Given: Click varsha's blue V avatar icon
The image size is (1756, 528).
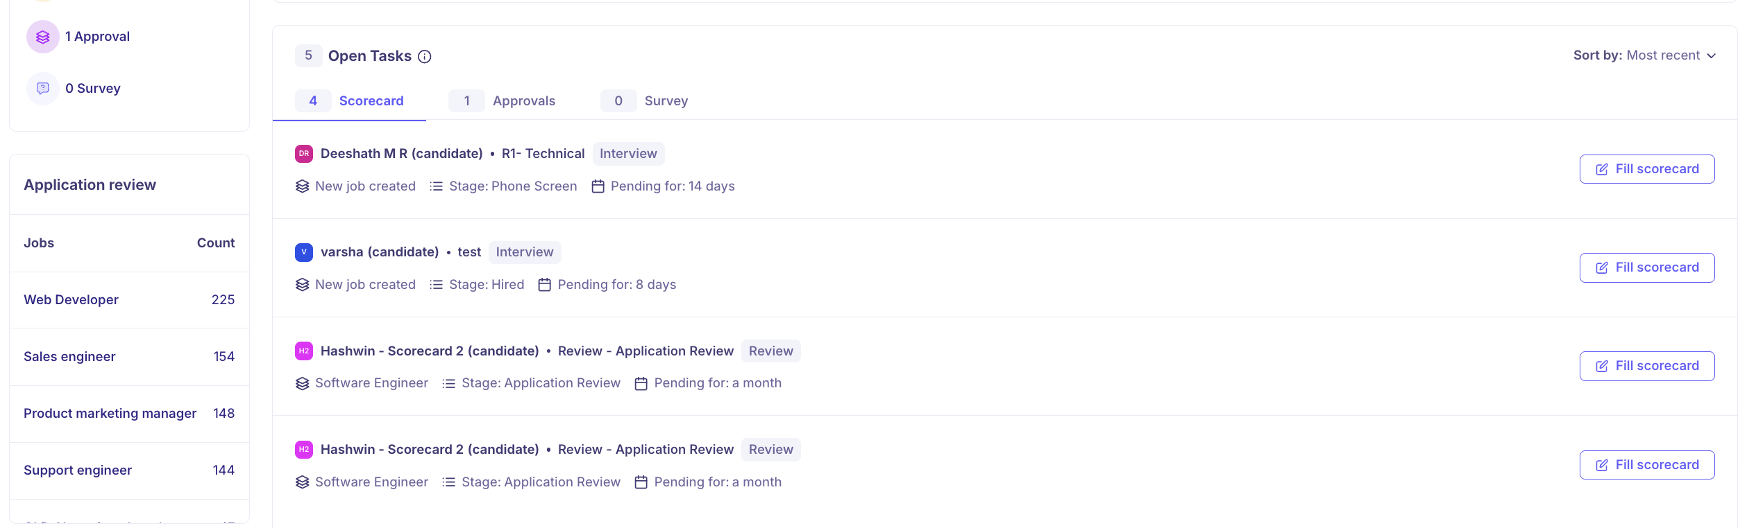Looking at the screenshot, I should [304, 252].
